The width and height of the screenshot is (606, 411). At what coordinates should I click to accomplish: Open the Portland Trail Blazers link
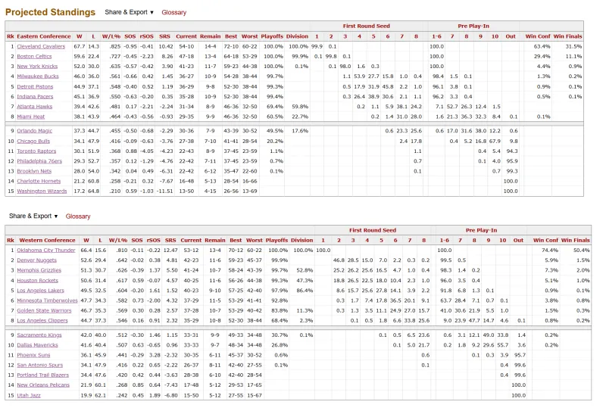(43, 375)
